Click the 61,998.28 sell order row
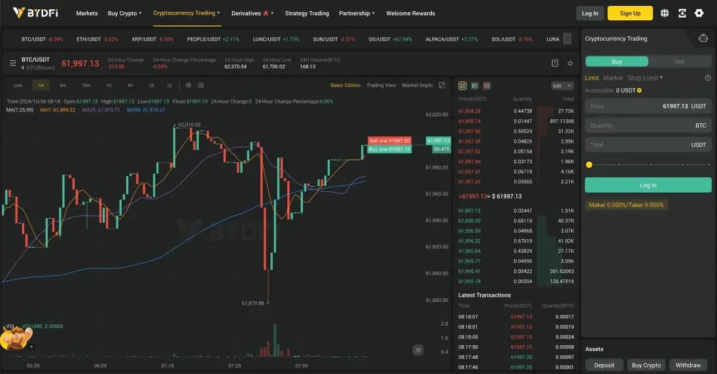Viewport: 717px width, 374px height. click(516, 111)
